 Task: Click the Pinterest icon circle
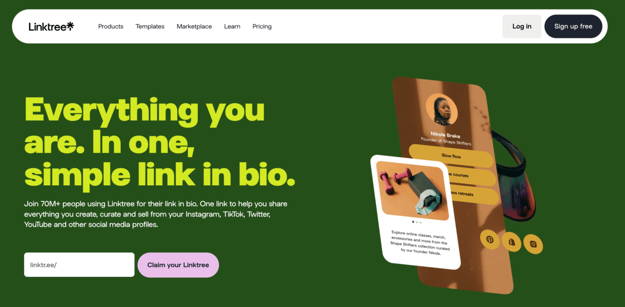(490, 239)
